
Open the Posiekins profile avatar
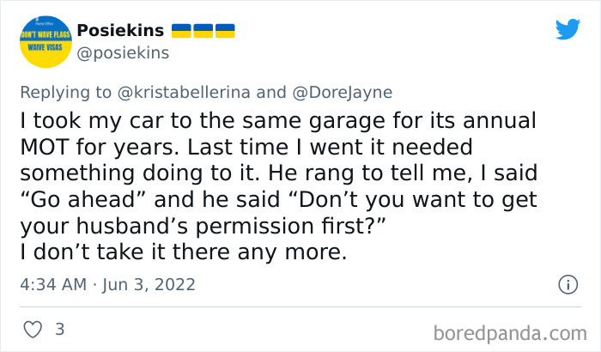pos(42,40)
